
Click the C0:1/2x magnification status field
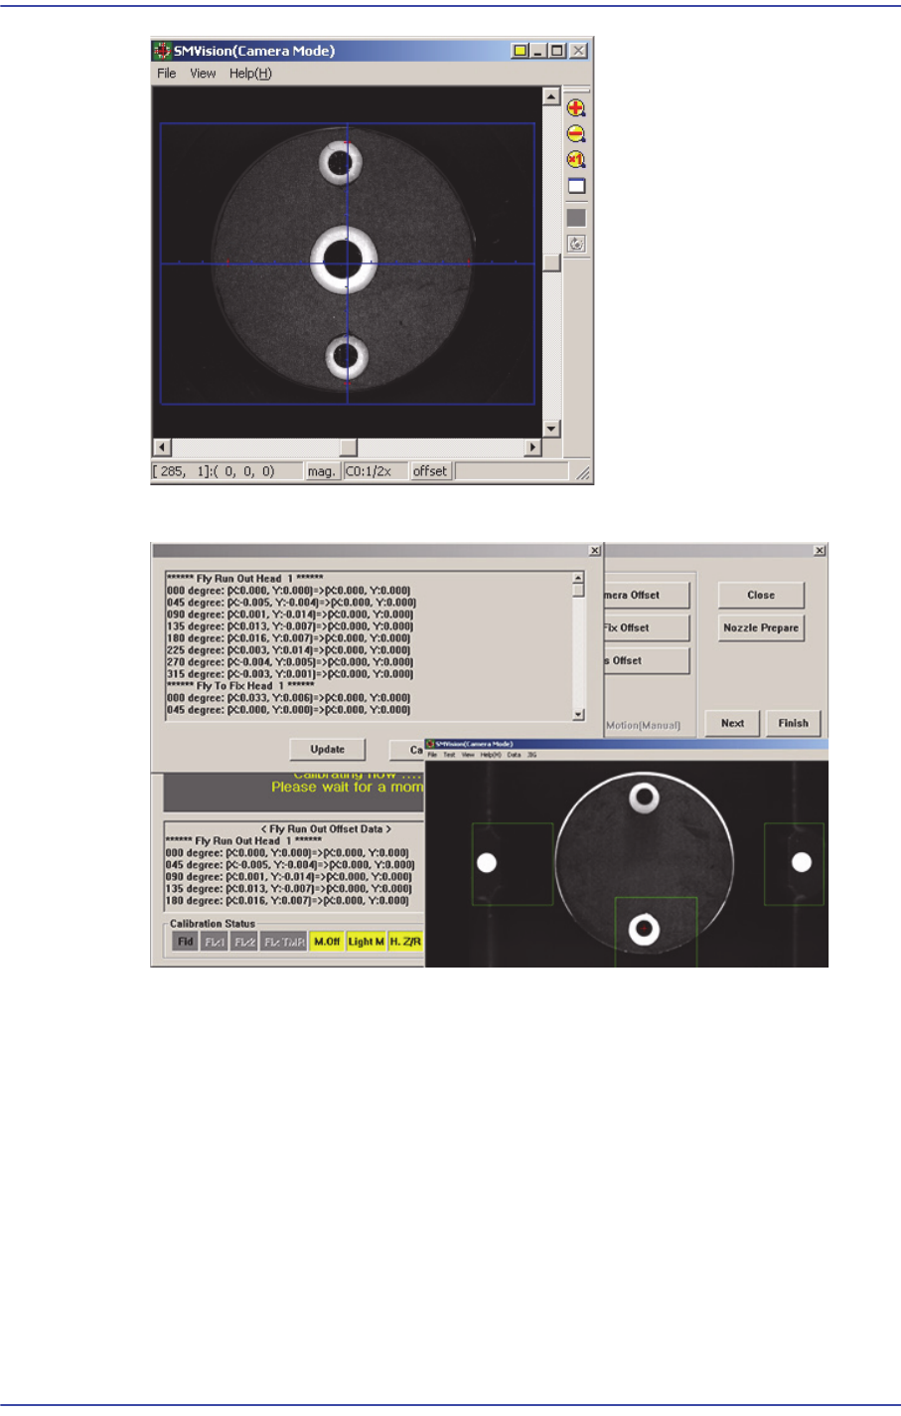[375, 471]
